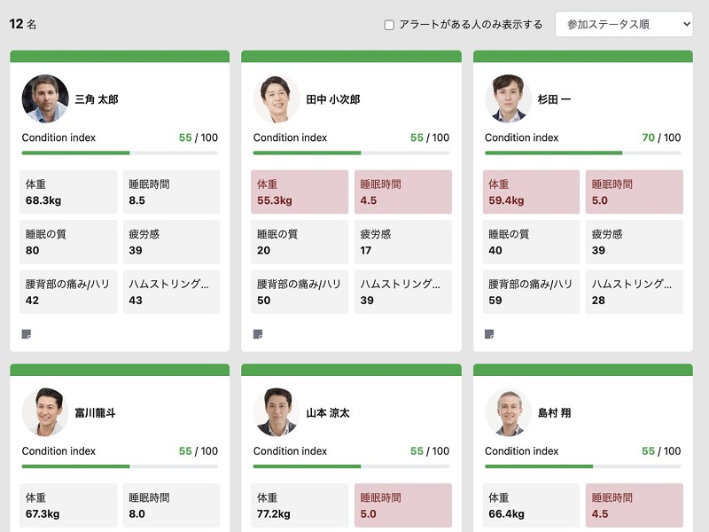Open 田中 小次郎's name link
Image resolution: width=709 pixels, height=532 pixels.
(x=333, y=99)
